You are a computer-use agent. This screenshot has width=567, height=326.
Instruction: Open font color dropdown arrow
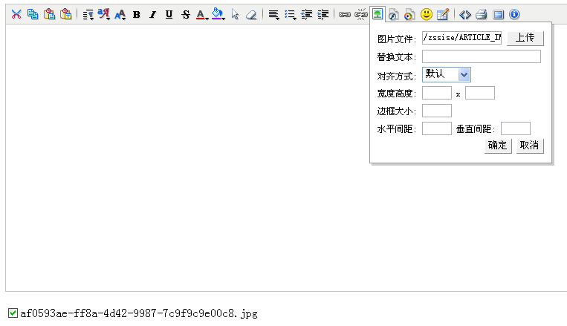pyautogui.click(x=207, y=17)
